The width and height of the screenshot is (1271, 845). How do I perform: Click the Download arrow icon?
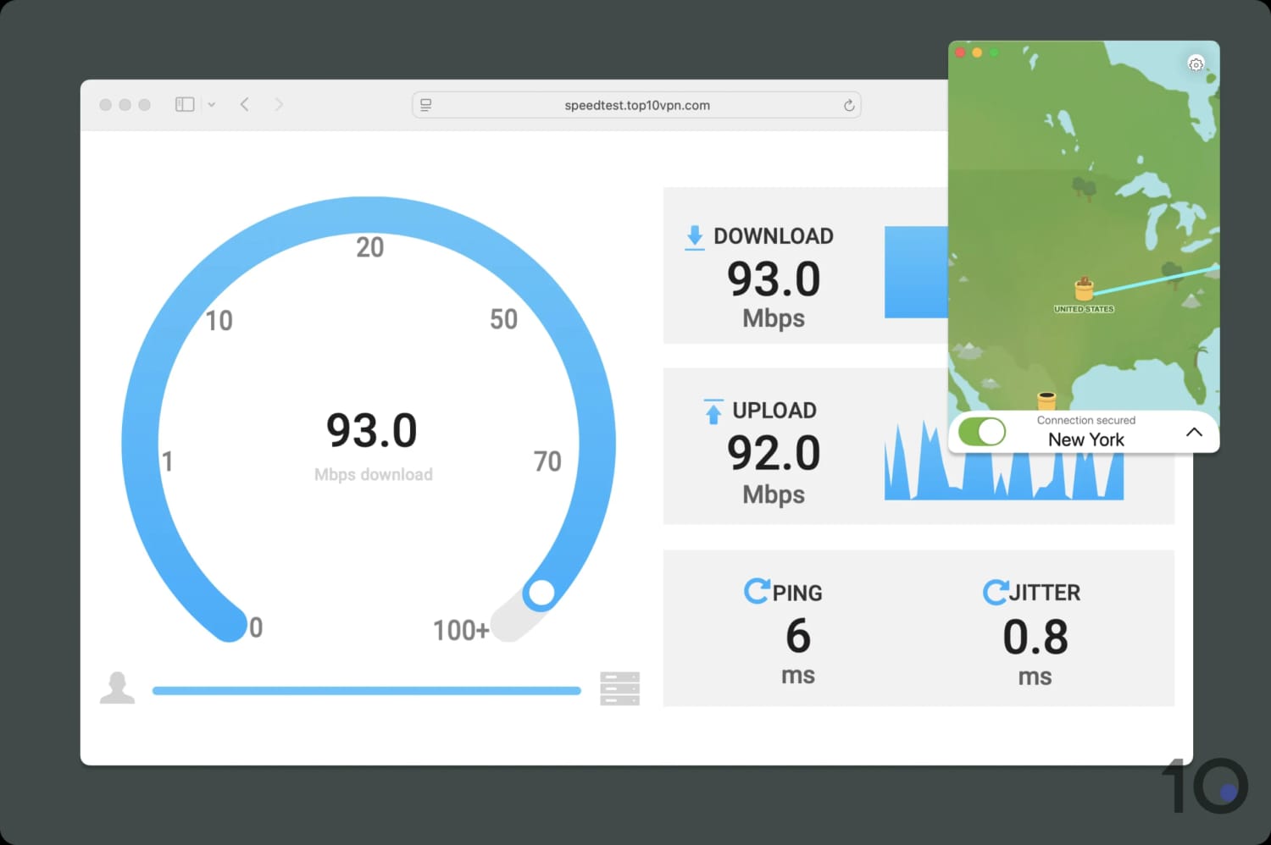point(695,237)
